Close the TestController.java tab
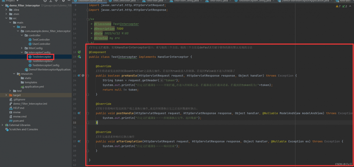The image size is (354, 167). [138, 1]
